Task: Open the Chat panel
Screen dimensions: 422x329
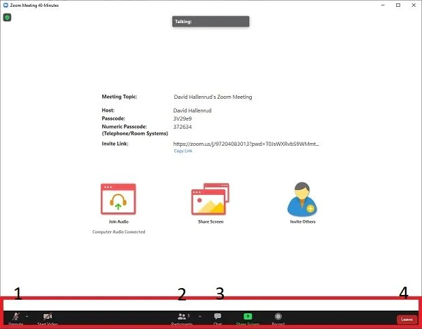Action: point(217,318)
